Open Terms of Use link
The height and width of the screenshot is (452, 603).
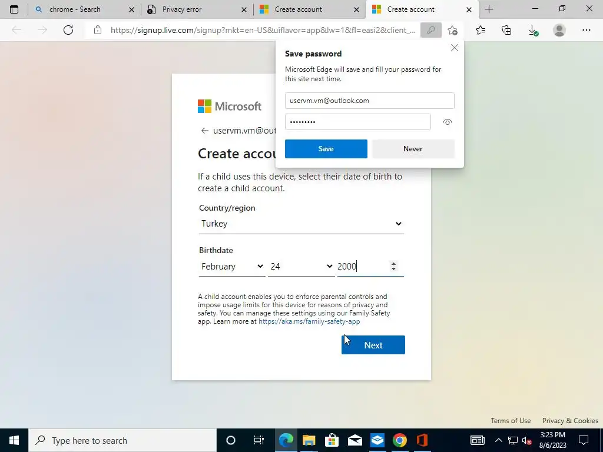coord(511,420)
